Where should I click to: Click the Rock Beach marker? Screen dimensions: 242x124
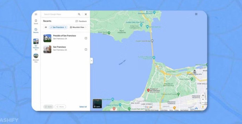point(113,99)
